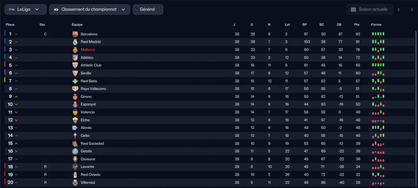Click the Real Madrid crest icon

coord(75,42)
